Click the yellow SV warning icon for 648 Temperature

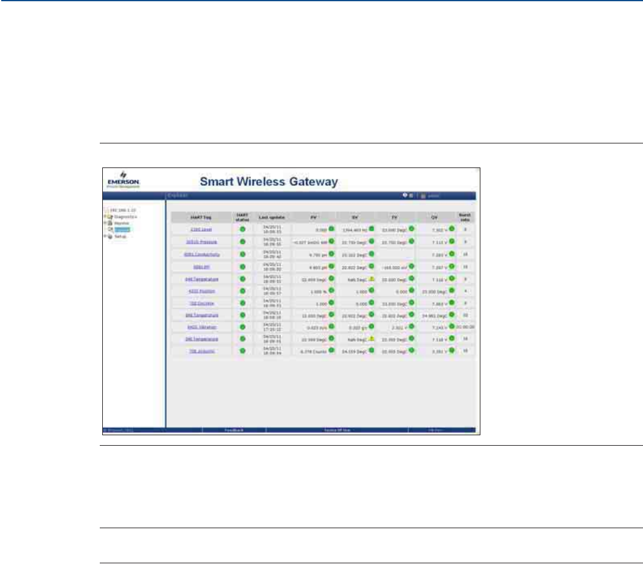point(371,279)
